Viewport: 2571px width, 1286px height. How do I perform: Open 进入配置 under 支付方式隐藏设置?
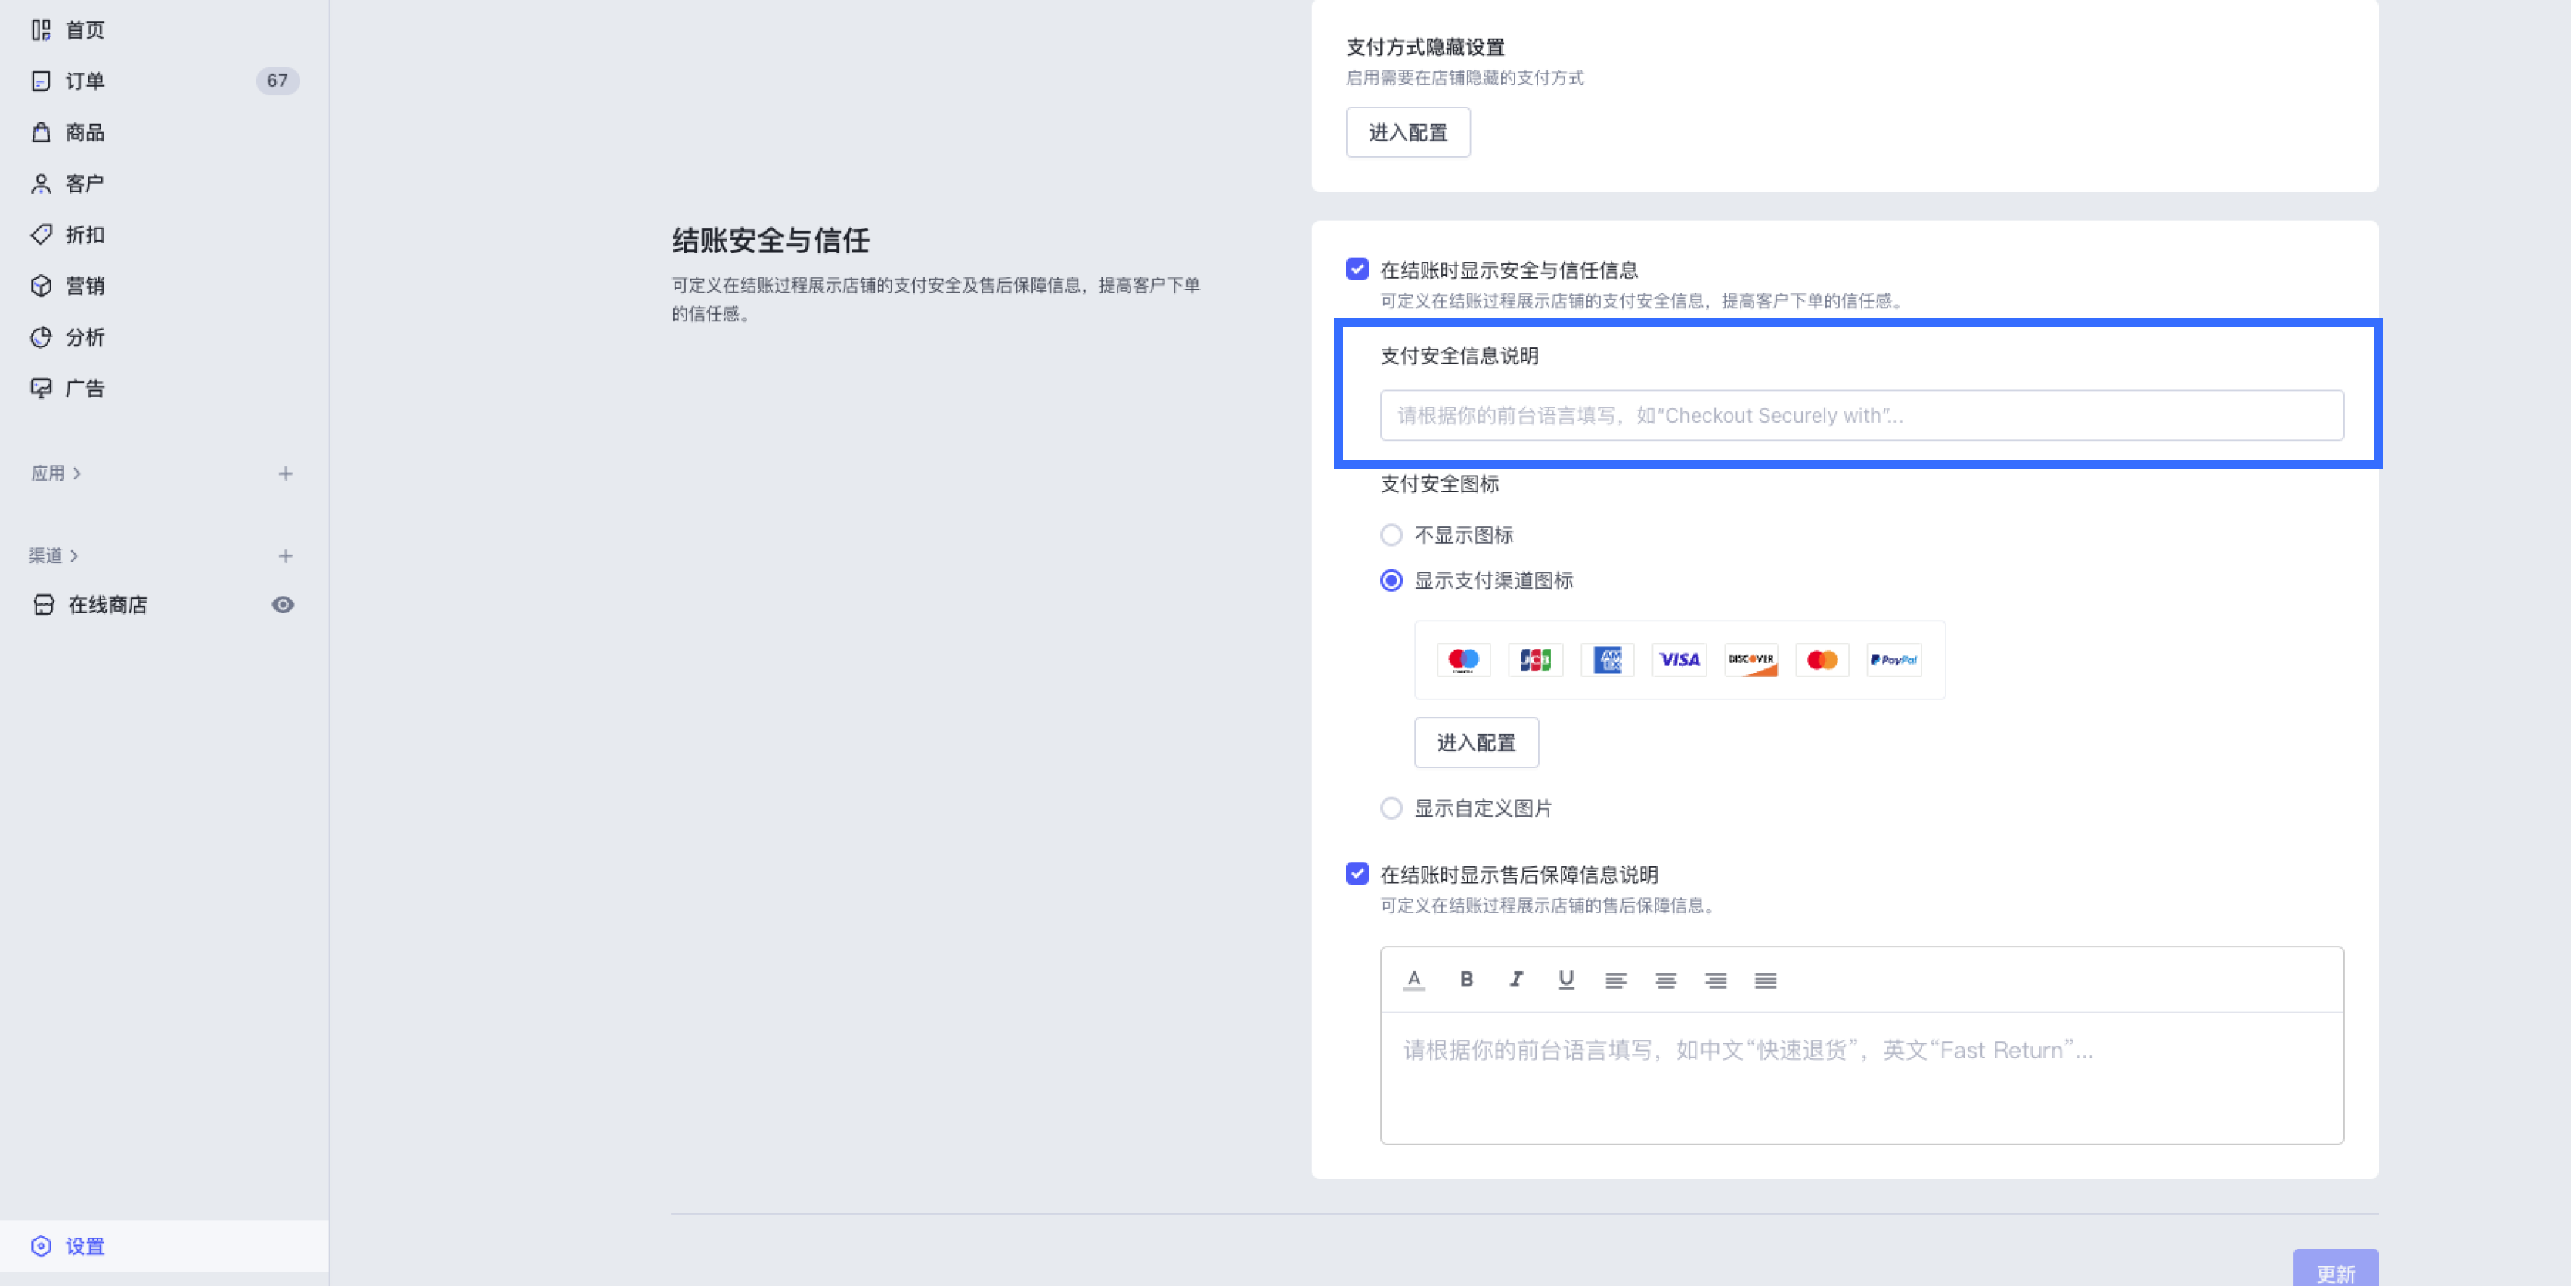[x=1407, y=133]
